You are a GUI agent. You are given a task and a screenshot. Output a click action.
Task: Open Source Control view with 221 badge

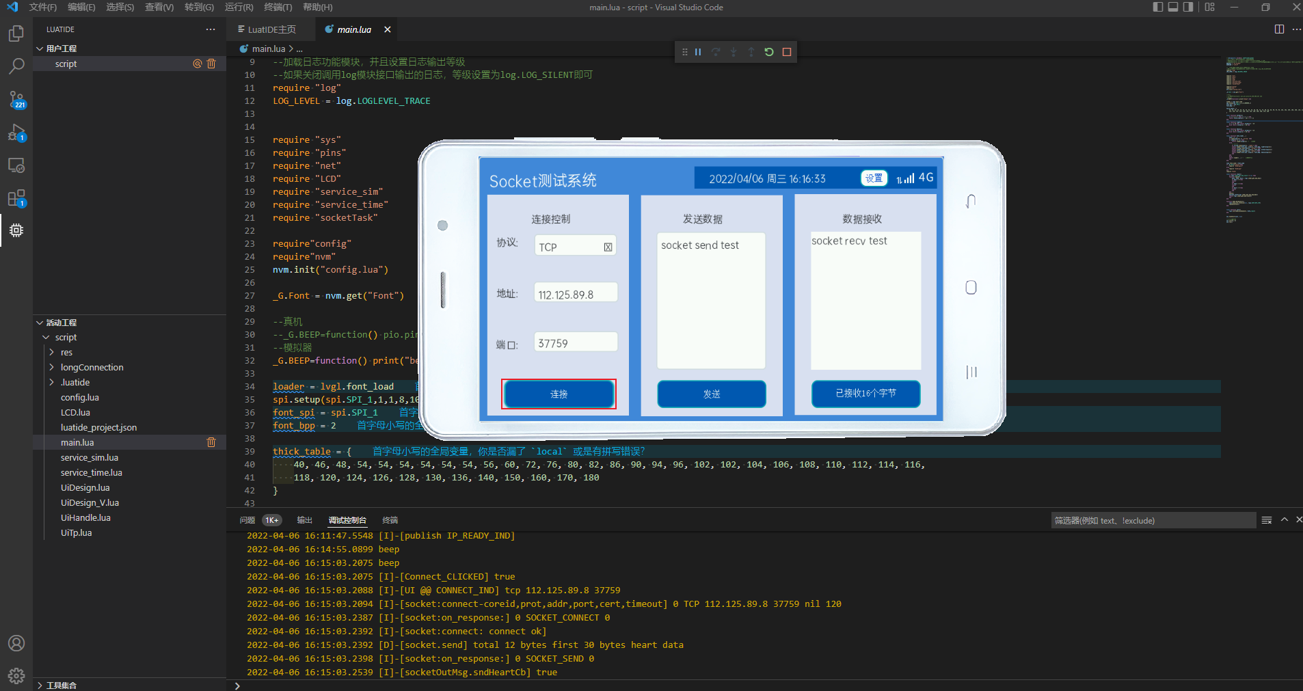tap(16, 100)
